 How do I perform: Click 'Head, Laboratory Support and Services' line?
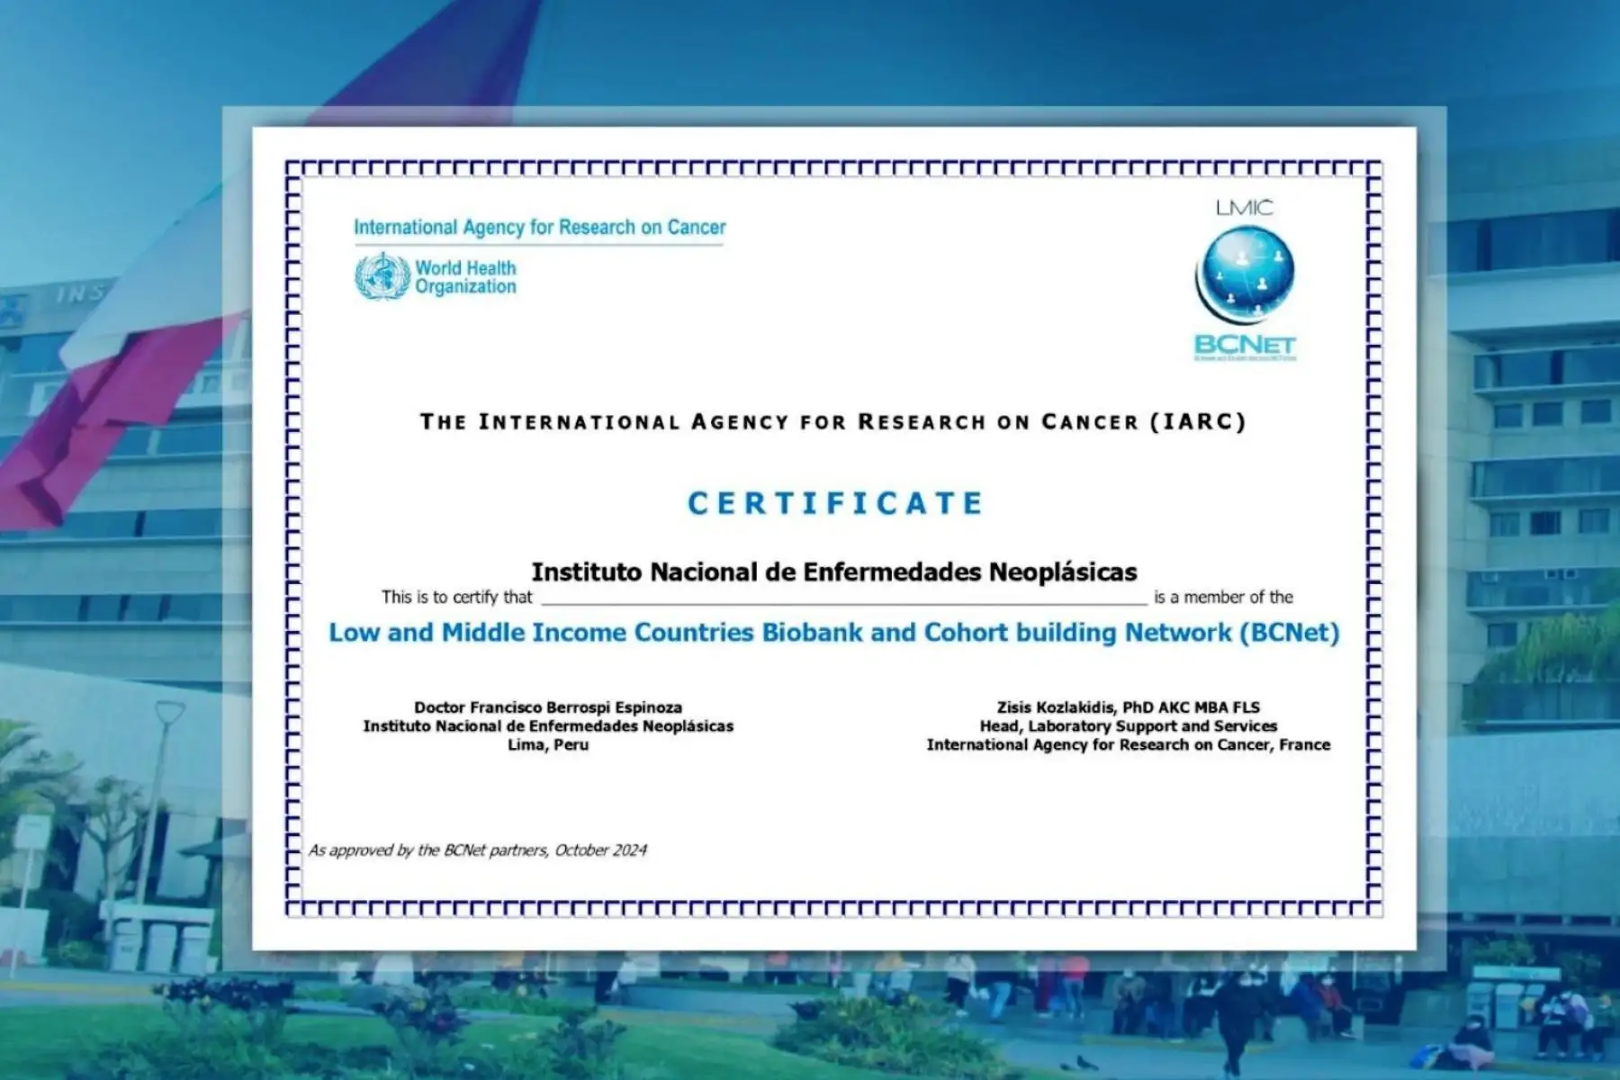tap(1129, 726)
